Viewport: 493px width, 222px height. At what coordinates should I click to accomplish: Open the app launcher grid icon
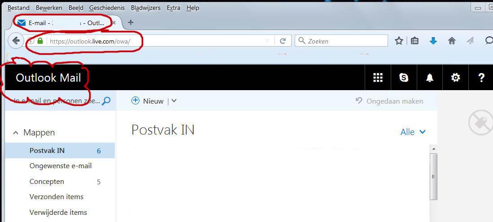coord(378,77)
